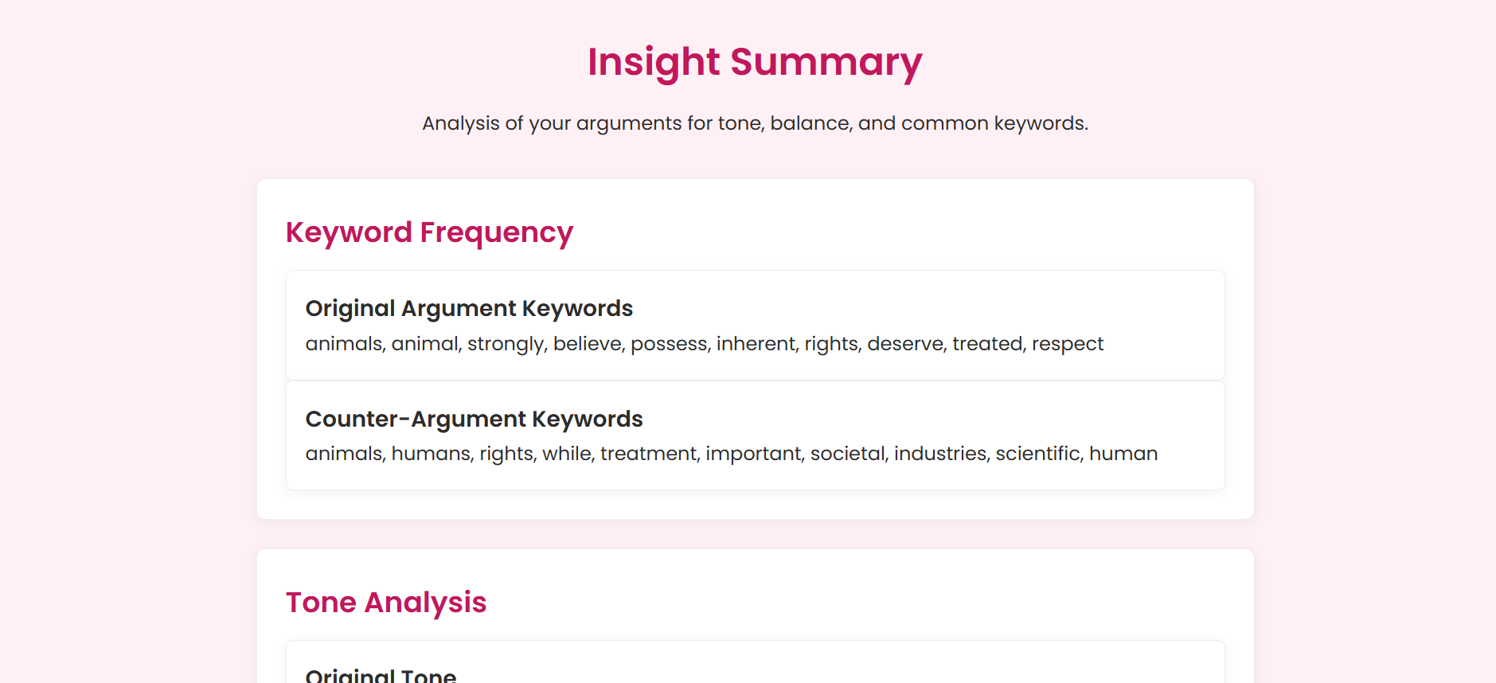Click the analysis description subtitle text
Screen dimensions: 1496x683
coord(755,123)
